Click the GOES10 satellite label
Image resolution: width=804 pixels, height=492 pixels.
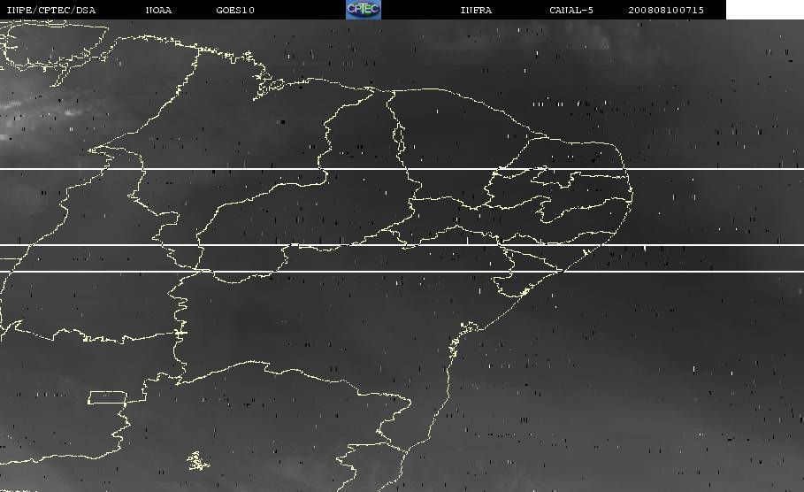pyautogui.click(x=235, y=11)
